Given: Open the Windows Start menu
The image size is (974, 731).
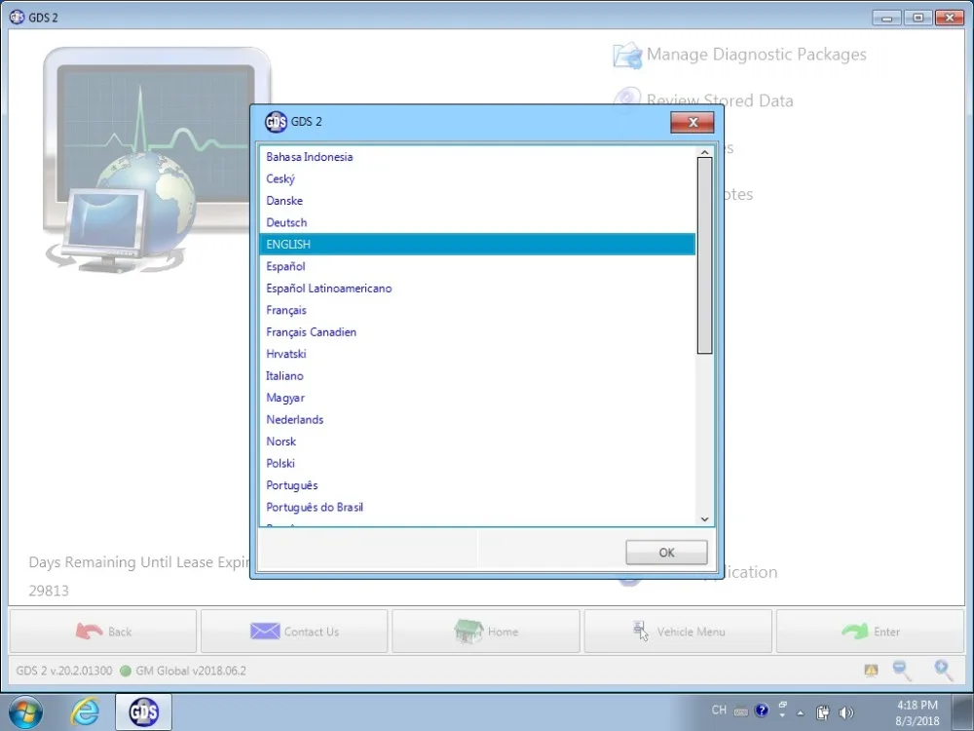Looking at the screenshot, I should (26, 712).
